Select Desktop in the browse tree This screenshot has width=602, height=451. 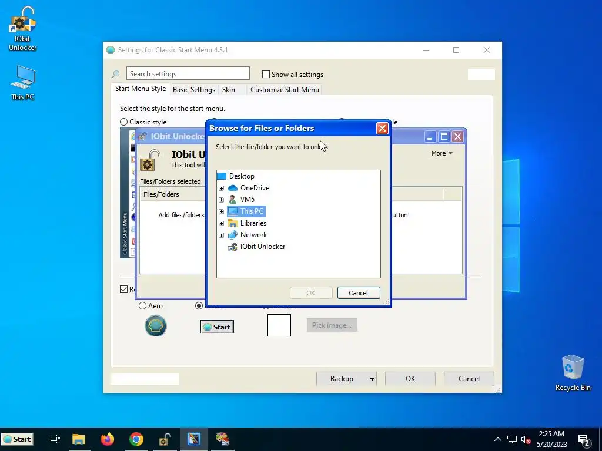(242, 176)
